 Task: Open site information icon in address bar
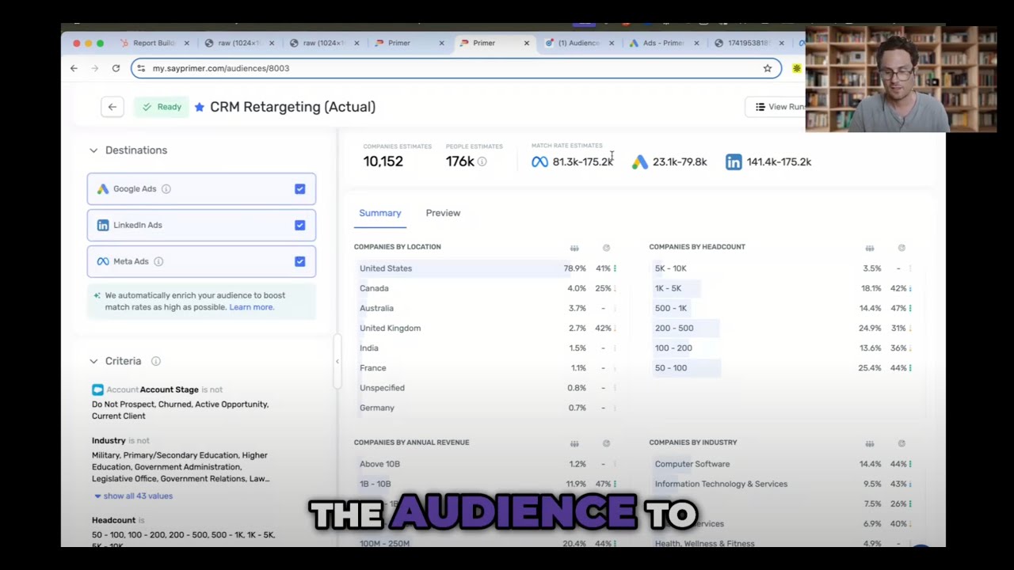pyautogui.click(x=141, y=68)
